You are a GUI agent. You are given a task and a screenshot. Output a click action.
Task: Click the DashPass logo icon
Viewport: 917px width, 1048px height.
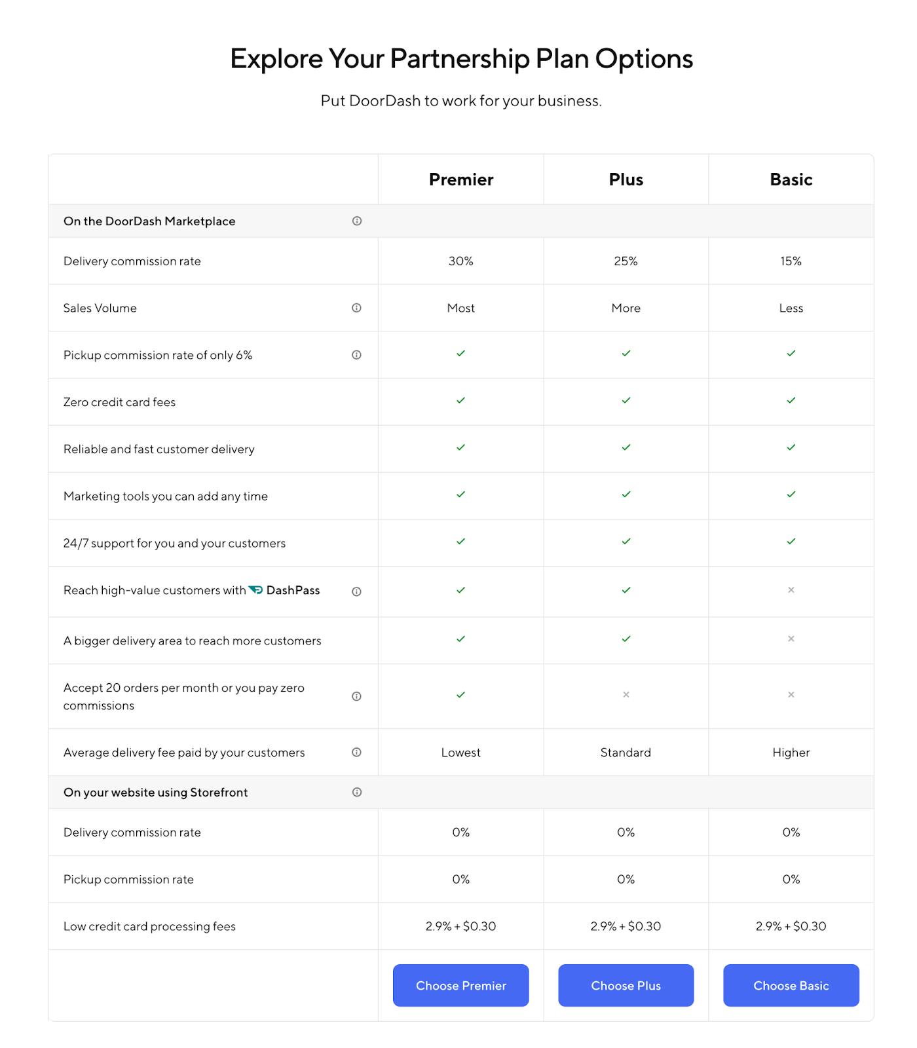click(x=255, y=590)
